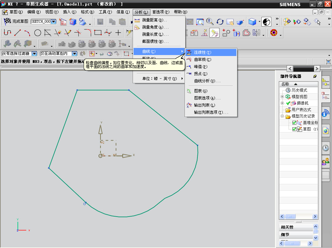Open the Roles sidebar icon
The width and height of the screenshot is (332, 248).
pyautogui.click(x=326, y=161)
